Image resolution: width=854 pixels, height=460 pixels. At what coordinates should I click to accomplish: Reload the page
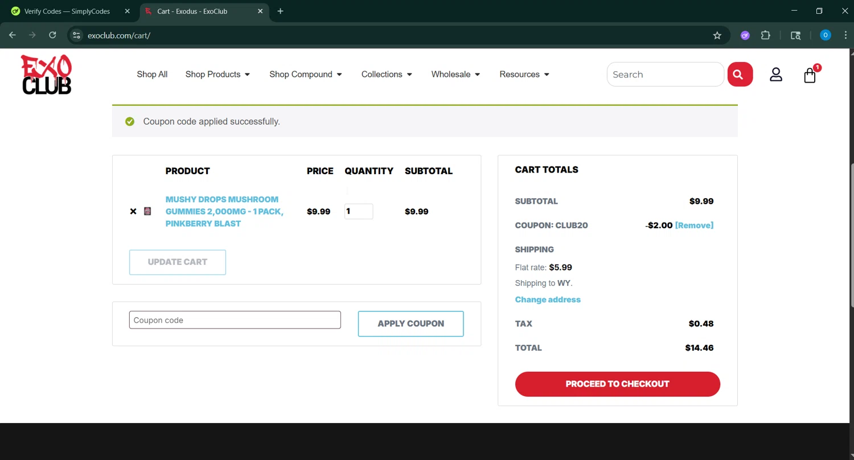click(52, 35)
